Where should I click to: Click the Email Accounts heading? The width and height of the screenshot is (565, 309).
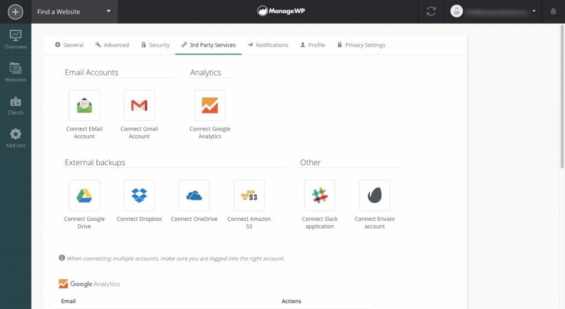click(x=92, y=72)
